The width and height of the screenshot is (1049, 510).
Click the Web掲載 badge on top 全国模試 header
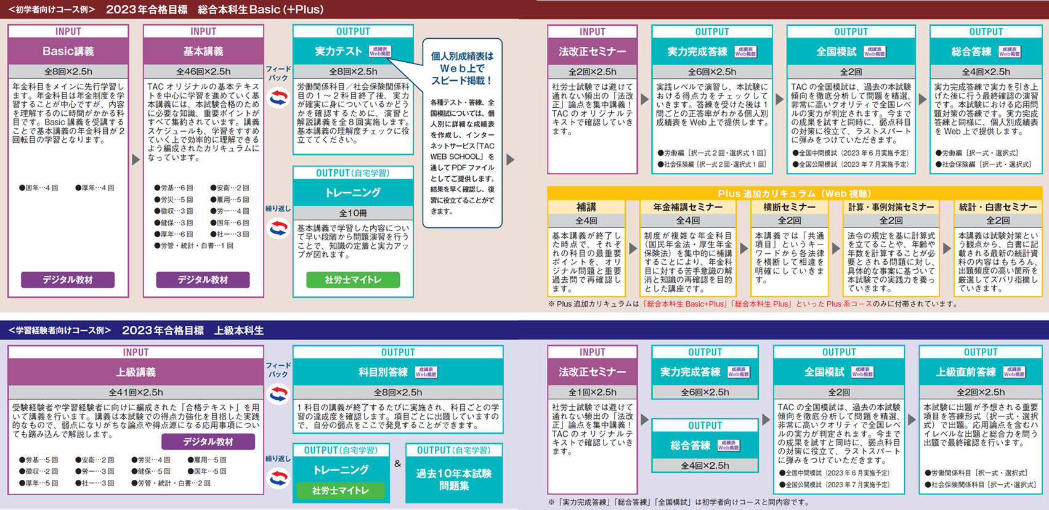point(875,52)
